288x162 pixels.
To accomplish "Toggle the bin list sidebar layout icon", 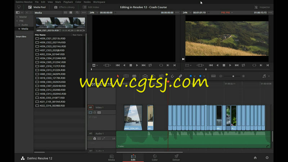I will click(x=18, y=13).
